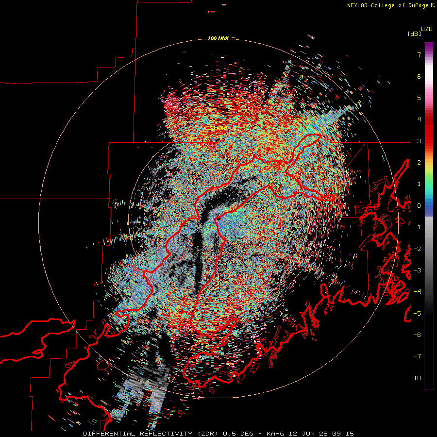Click the 7 value on the color scale
This screenshot has height=437, width=437.
[x=419, y=54]
